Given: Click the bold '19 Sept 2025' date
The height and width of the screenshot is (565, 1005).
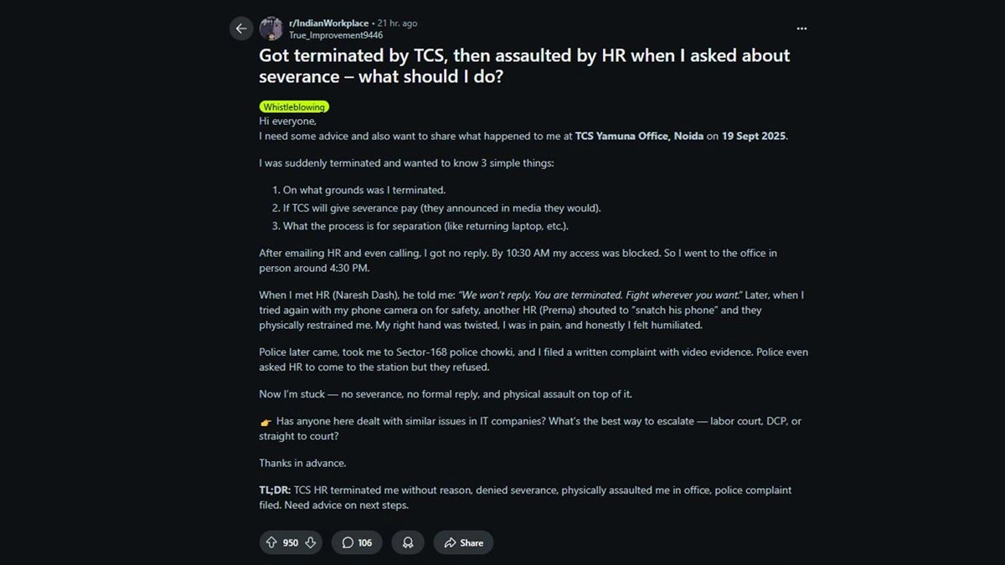Looking at the screenshot, I should [x=754, y=136].
